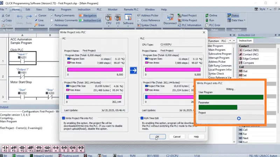Toggle Rung Comments checkbox

(52, 15)
